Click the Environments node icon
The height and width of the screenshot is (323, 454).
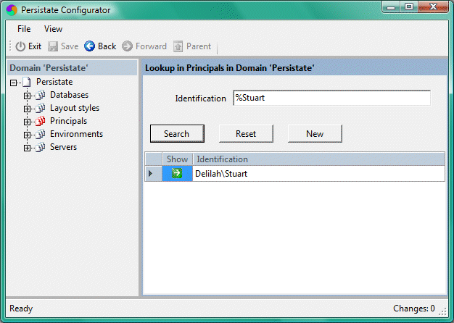pos(41,135)
